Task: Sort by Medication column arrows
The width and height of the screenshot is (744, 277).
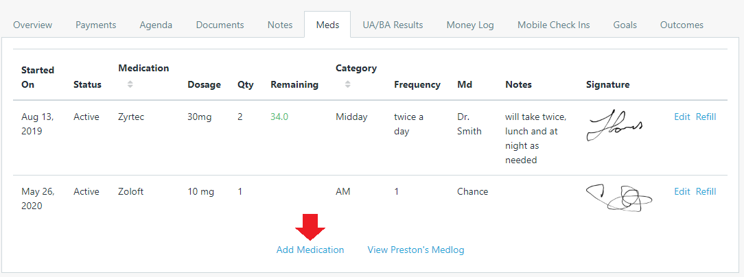Action: click(x=130, y=84)
